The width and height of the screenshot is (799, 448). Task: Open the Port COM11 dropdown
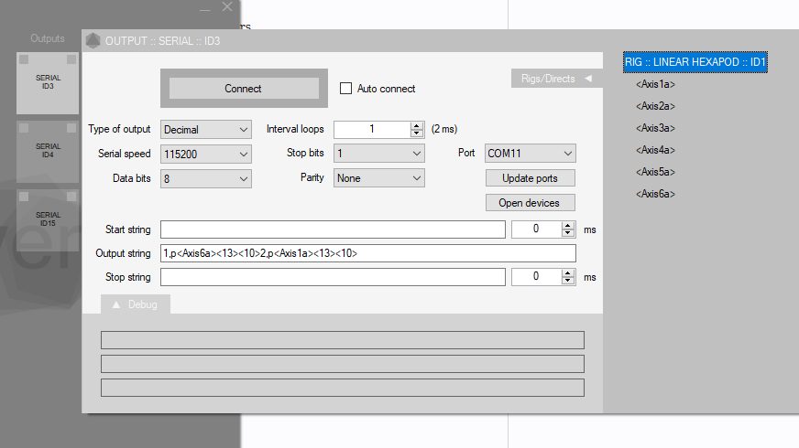point(530,153)
